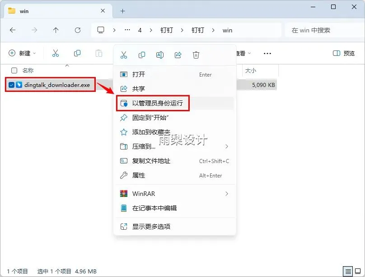
Task: Toggle the 预览 preview pane
Action: pyautogui.click(x=344, y=54)
